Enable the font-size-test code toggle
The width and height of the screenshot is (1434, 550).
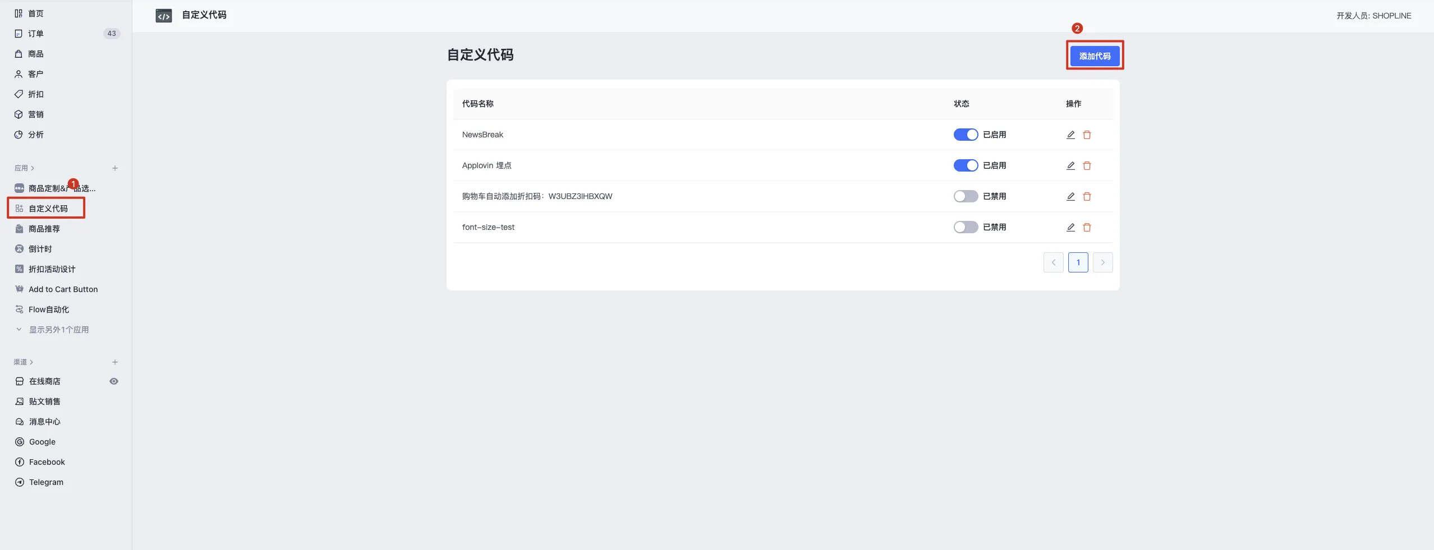coord(966,227)
